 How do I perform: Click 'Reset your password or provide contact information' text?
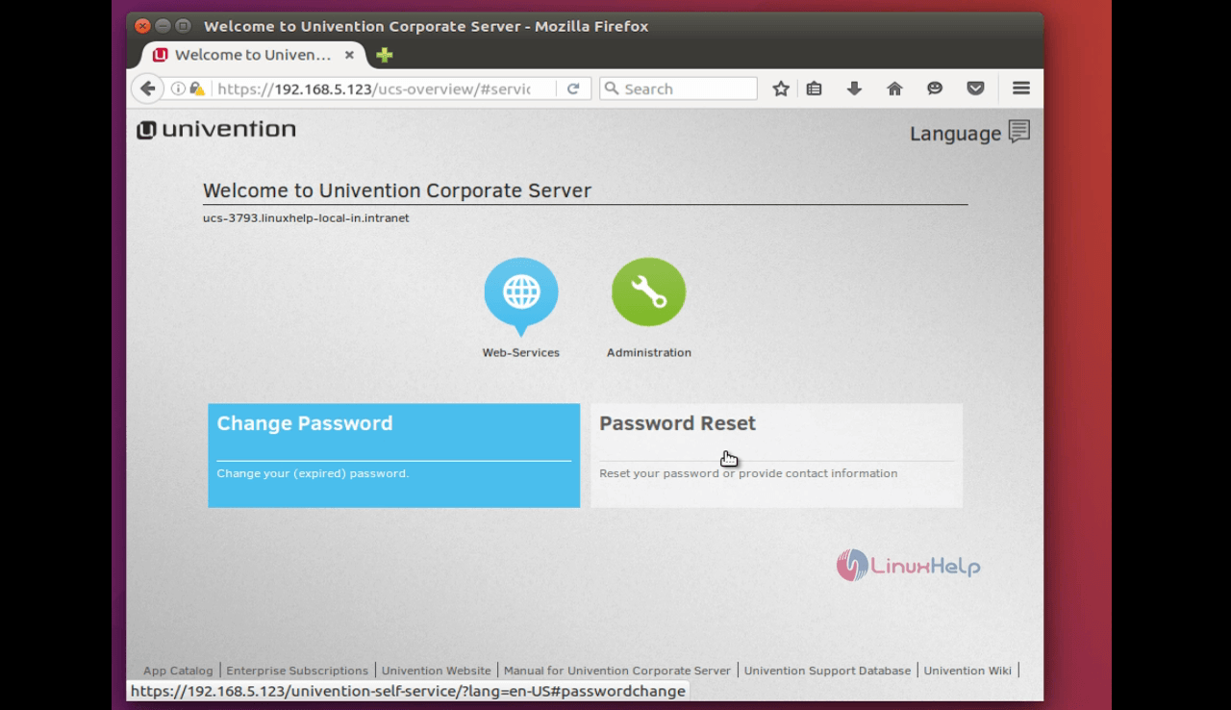click(x=748, y=473)
